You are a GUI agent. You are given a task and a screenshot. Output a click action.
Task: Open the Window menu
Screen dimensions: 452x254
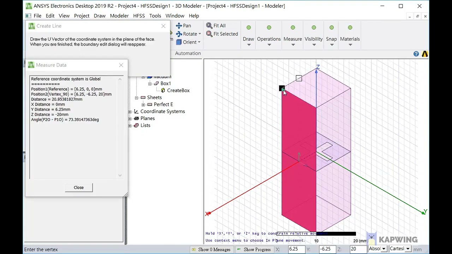175,16
